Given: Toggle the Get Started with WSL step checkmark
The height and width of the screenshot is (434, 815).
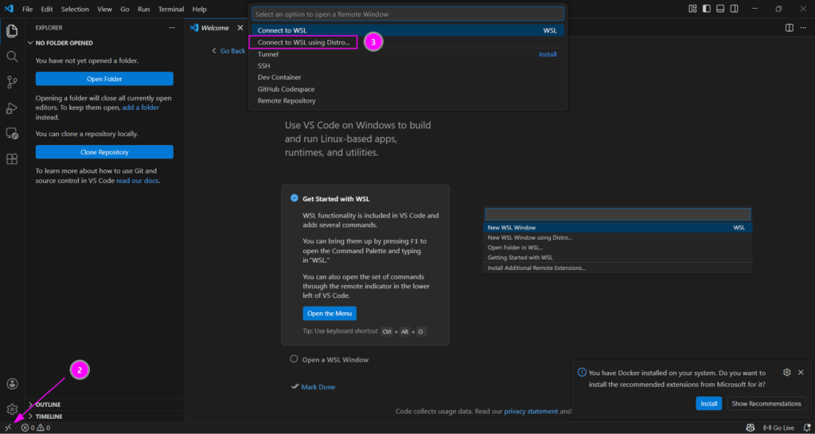Looking at the screenshot, I should [x=294, y=198].
